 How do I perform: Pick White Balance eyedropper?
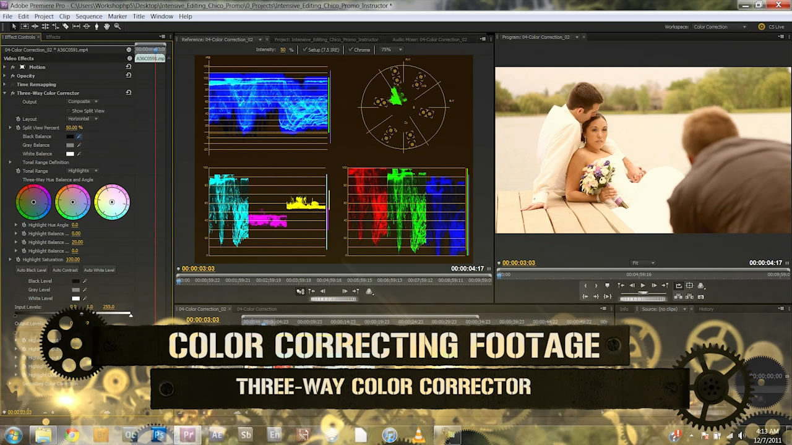[79, 154]
